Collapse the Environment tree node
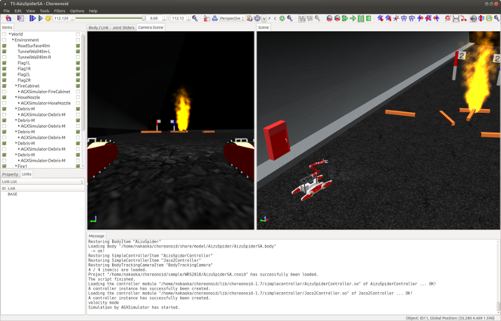Viewport: 501px width, 321px height. (13, 40)
